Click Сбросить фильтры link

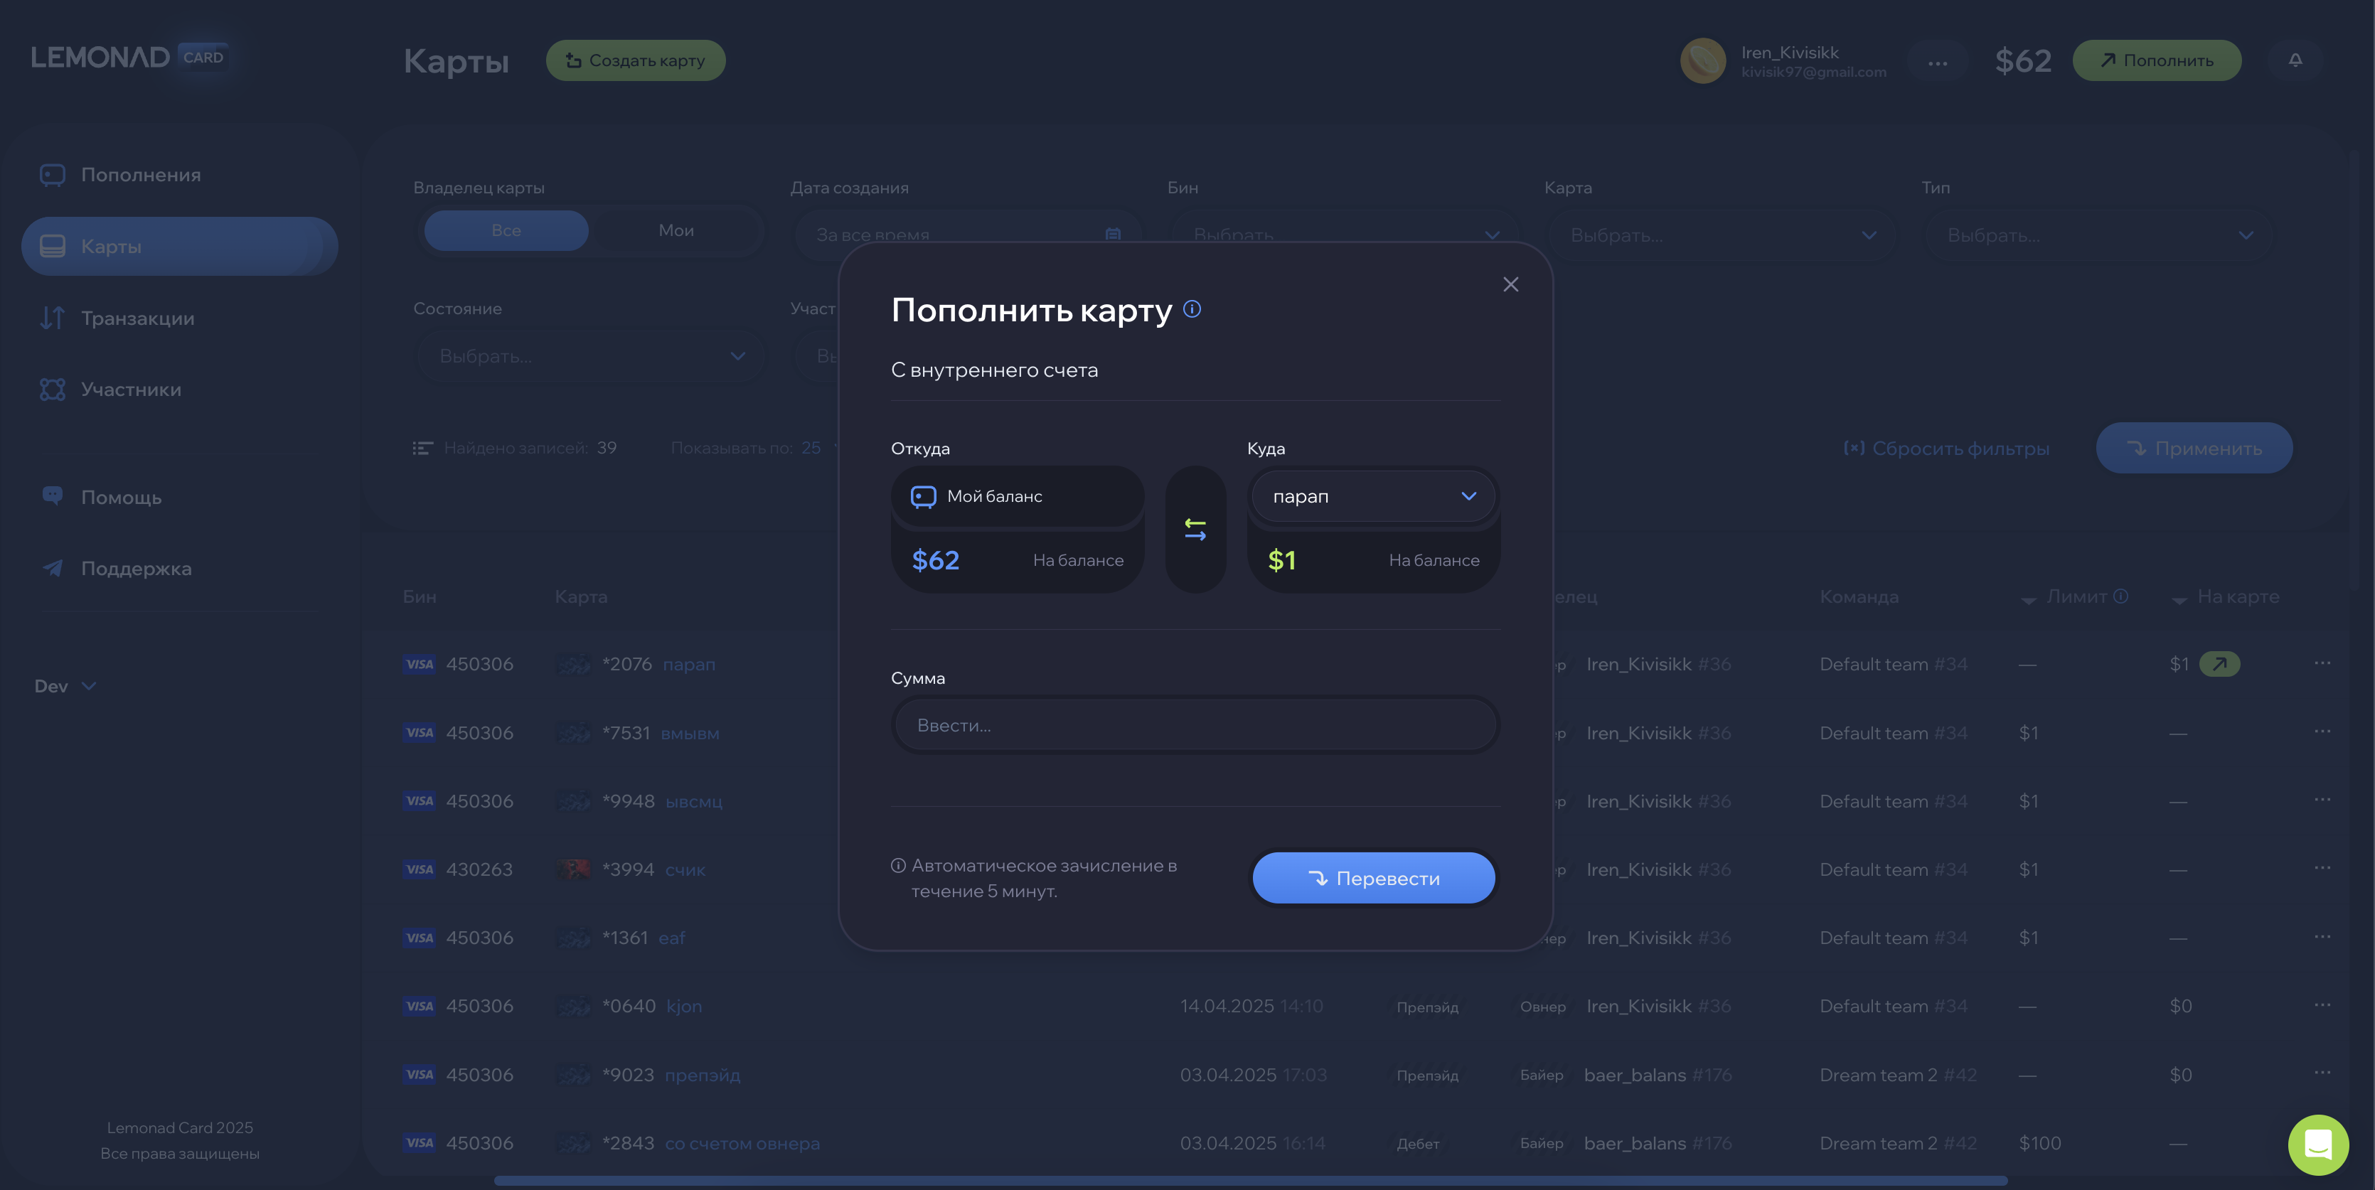pos(1946,448)
